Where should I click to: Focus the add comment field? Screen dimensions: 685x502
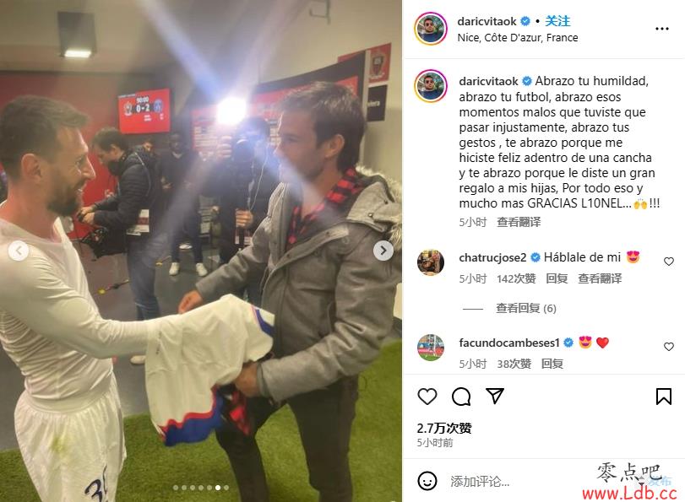click(515, 482)
